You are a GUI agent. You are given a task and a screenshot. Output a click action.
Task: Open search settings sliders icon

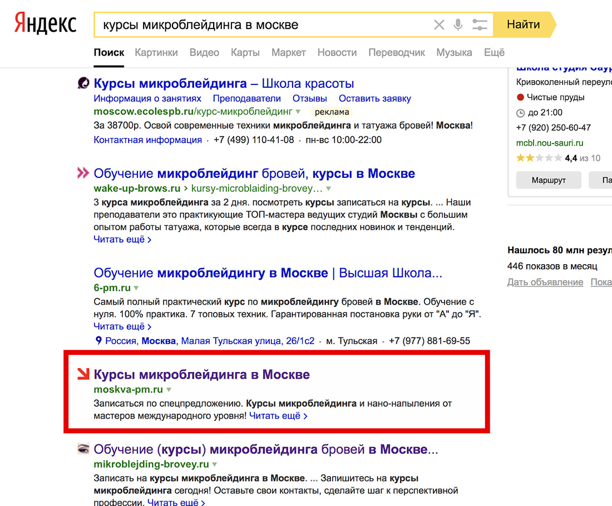[479, 25]
